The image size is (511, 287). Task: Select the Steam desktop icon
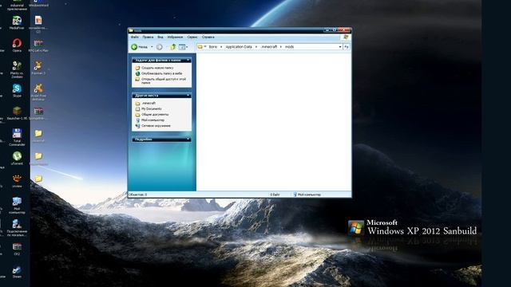click(x=17, y=272)
